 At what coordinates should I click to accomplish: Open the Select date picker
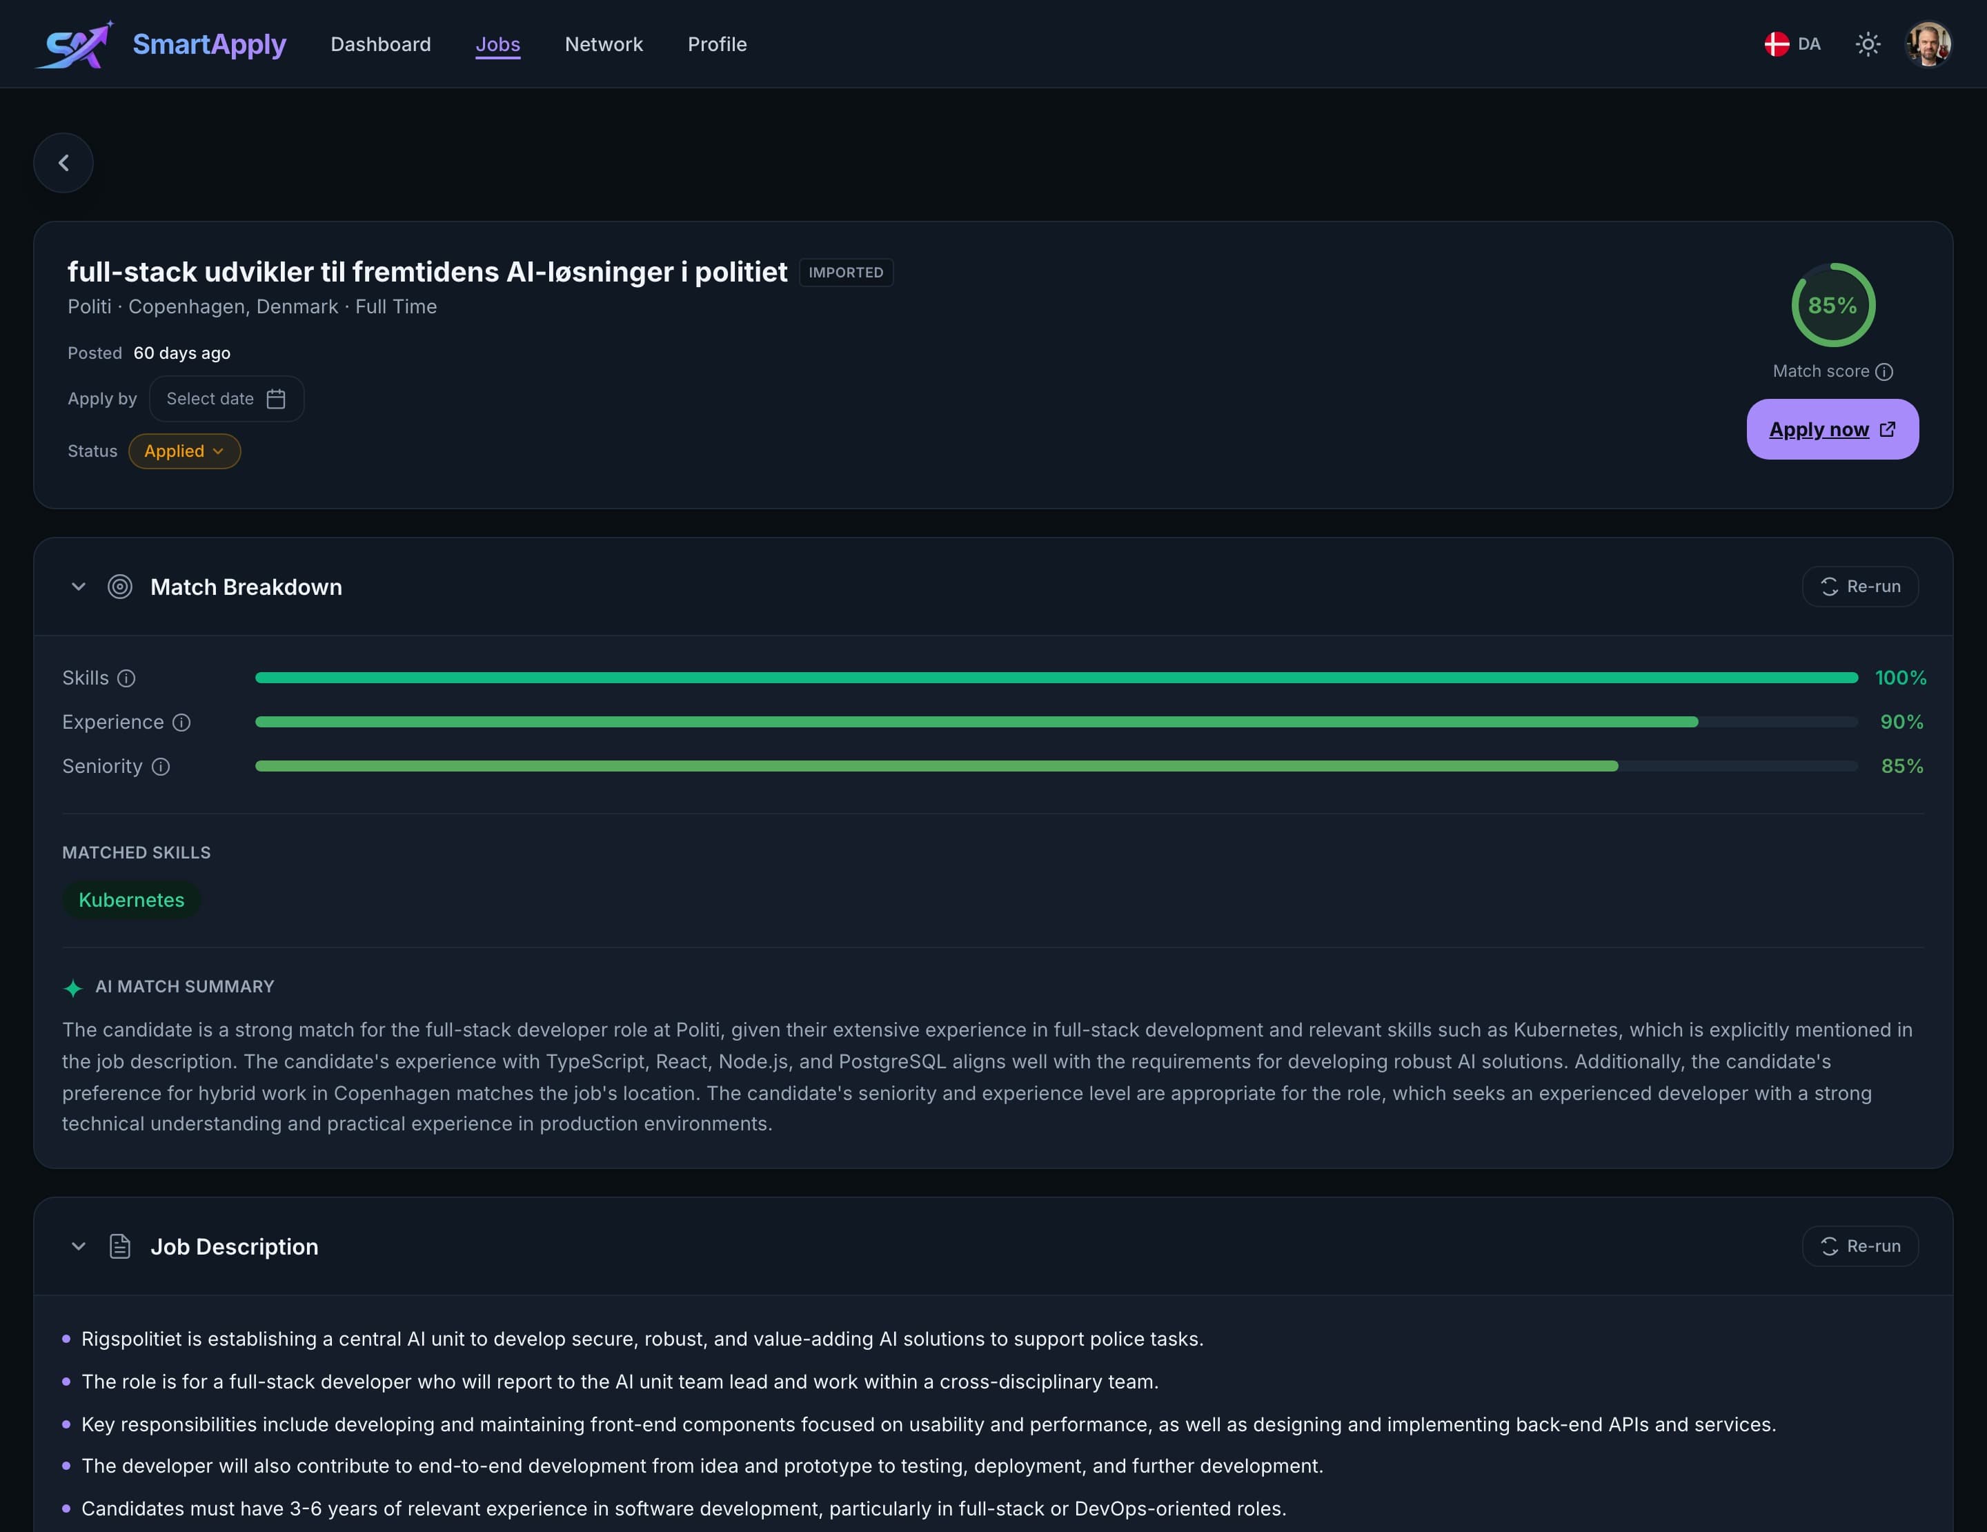coord(226,398)
